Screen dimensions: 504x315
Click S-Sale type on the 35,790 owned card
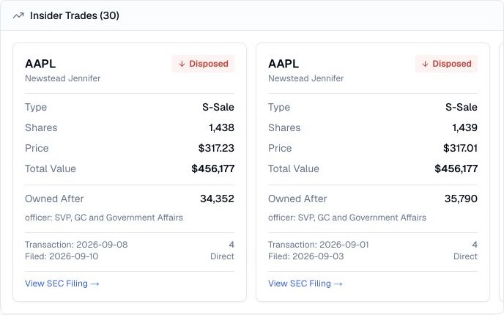(x=462, y=107)
